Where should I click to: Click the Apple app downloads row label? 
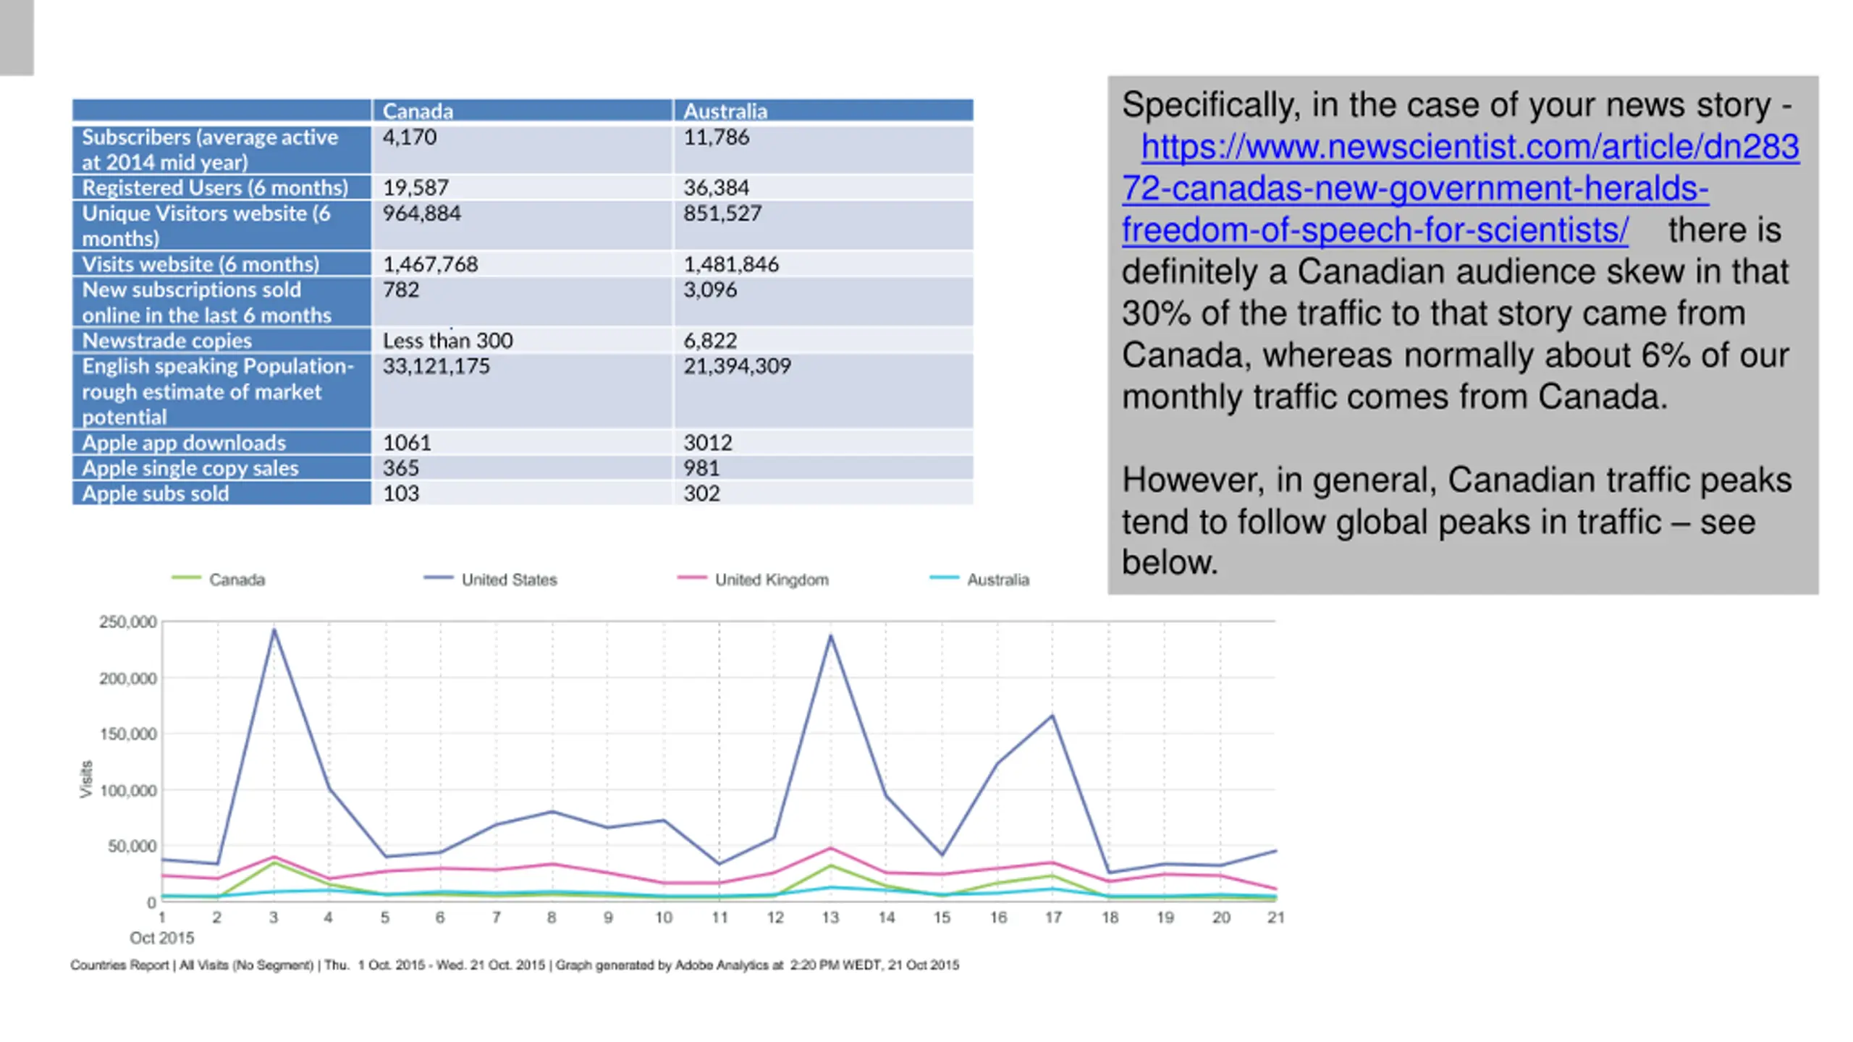(x=183, y=442)
